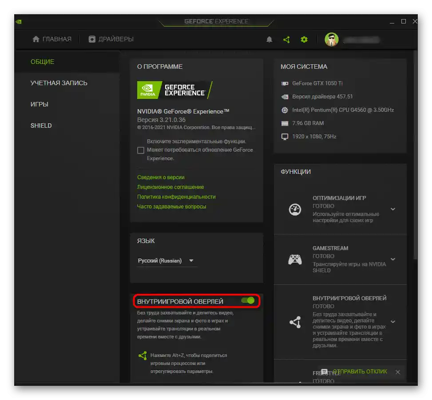The height and width of the screenshot is (400, 432).
Task: Click Intel(R) Pentium(R) CPU G4560 text
Action: [343, 110]
